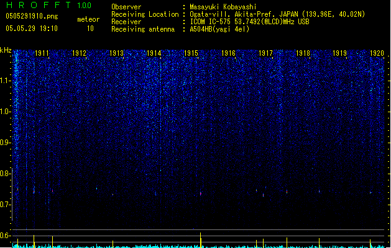Click the 1911 time marker
The image size is (391, 248).
[x=42, y=53]
